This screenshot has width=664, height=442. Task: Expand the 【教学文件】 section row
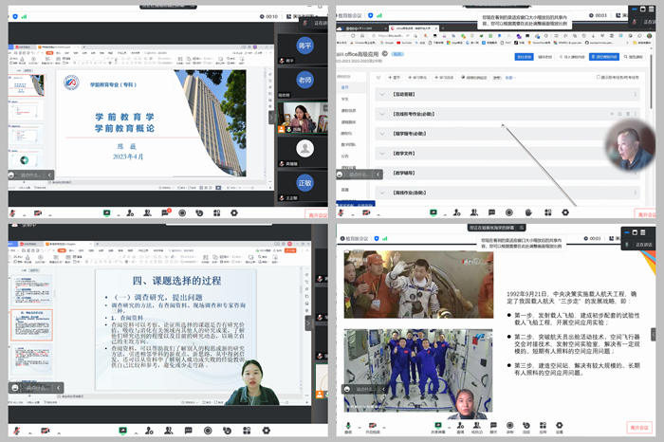pos(507,154)
